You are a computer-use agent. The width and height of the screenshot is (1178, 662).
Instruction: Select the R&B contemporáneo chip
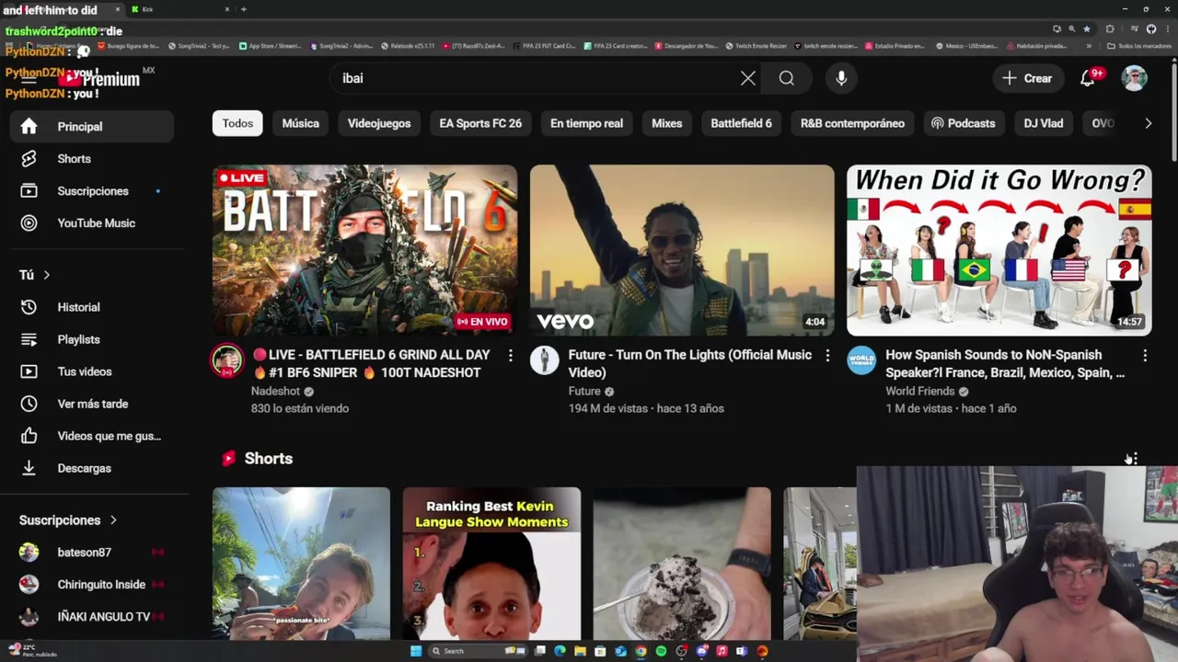[x=852, y=123]
